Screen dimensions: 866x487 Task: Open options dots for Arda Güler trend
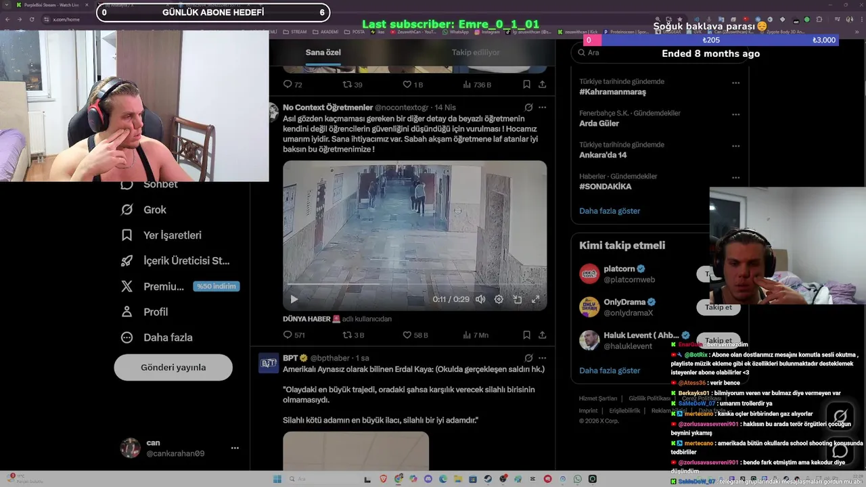(x=735, y=114)
